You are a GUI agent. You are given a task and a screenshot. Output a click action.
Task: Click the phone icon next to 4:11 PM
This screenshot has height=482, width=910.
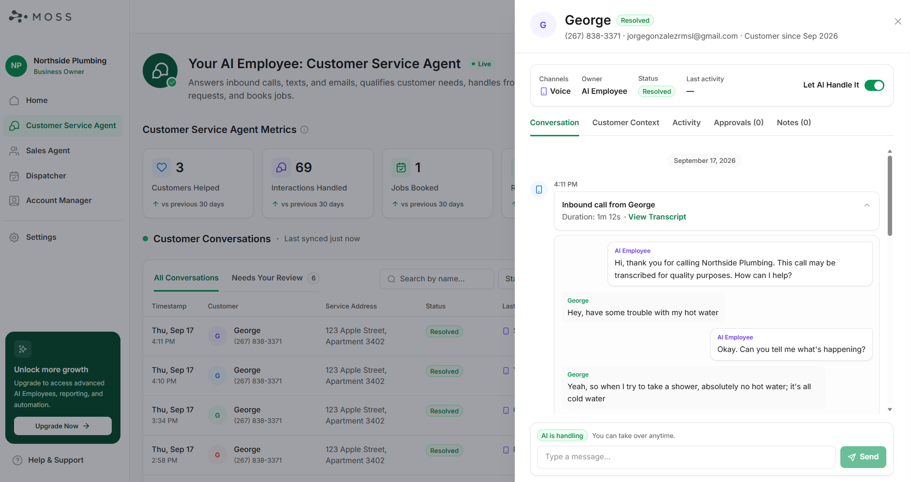(539, 190)
